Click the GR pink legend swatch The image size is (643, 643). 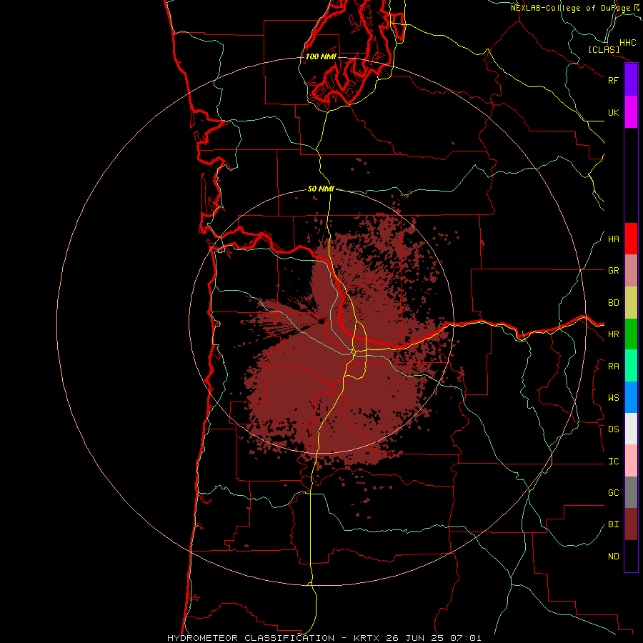[x=631, y=271]
